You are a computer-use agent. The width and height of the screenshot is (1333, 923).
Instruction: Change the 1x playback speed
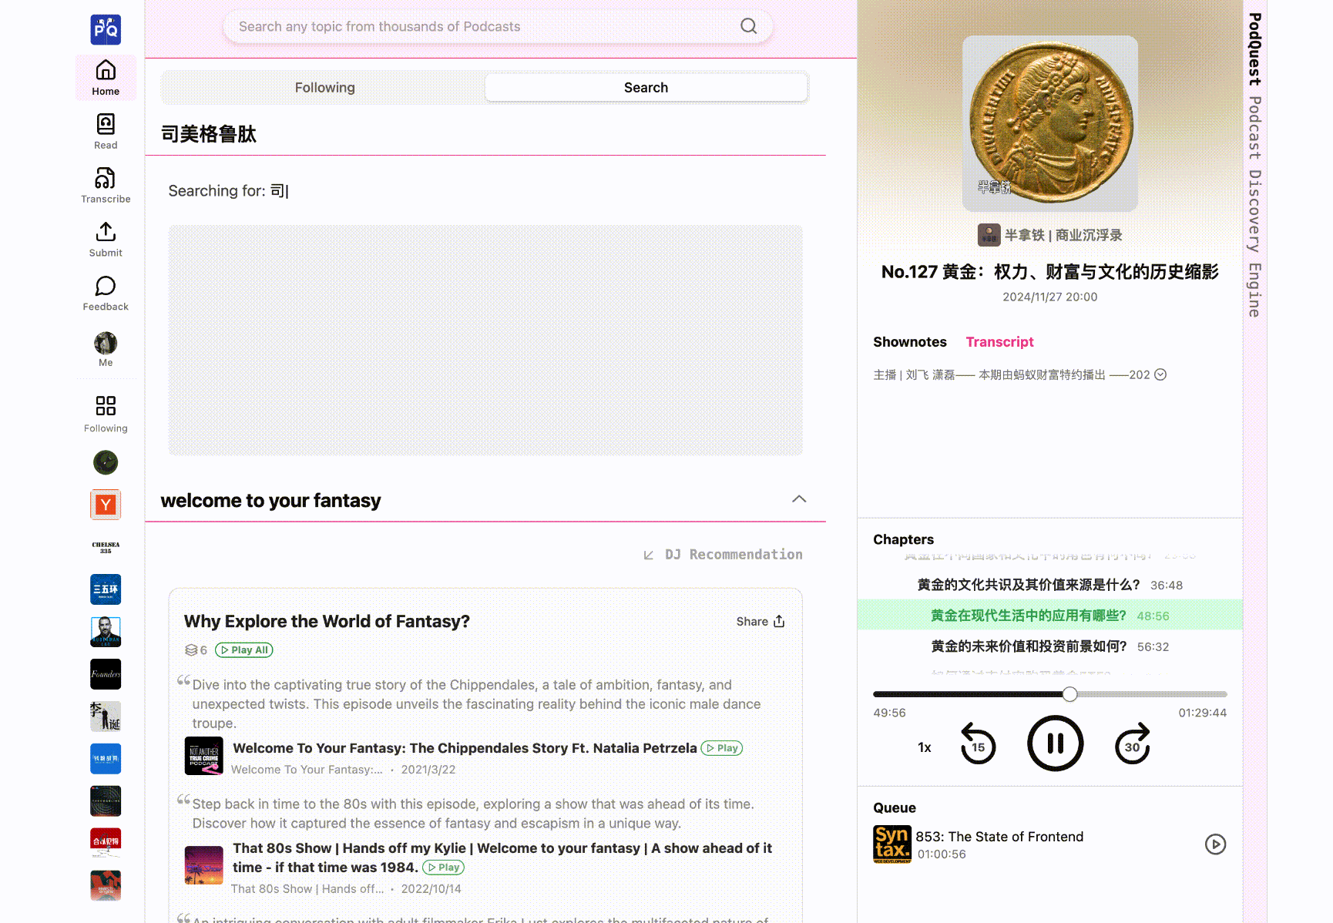pos(925,747)
